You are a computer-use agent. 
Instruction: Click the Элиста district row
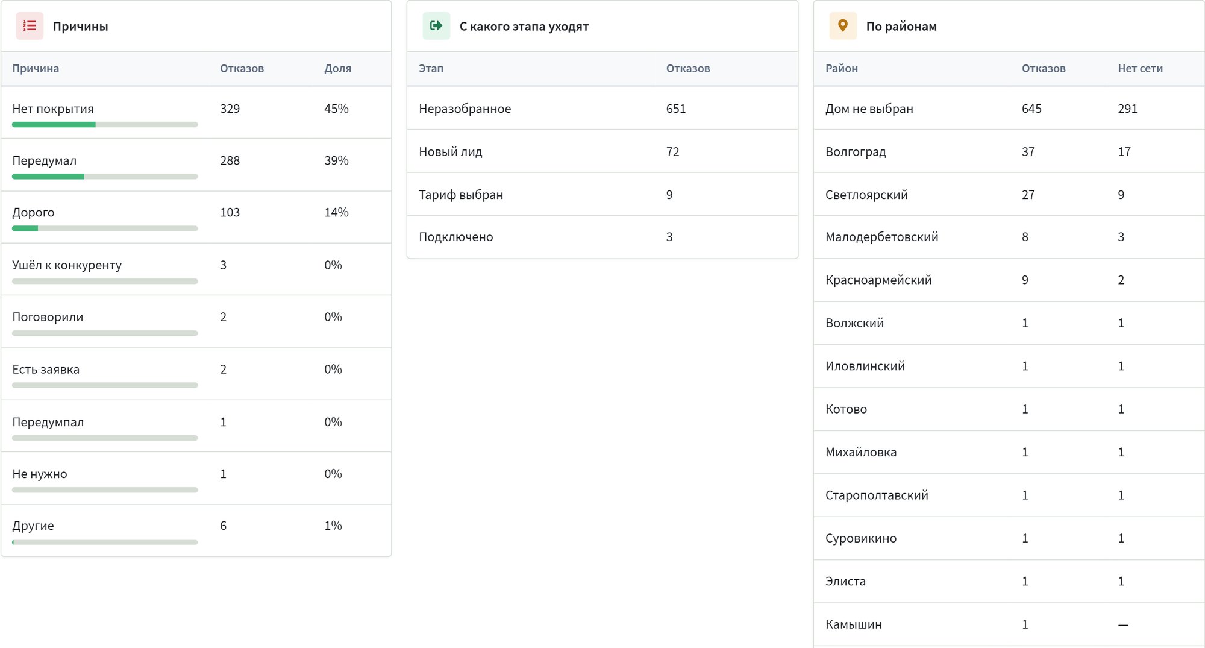1009,581
